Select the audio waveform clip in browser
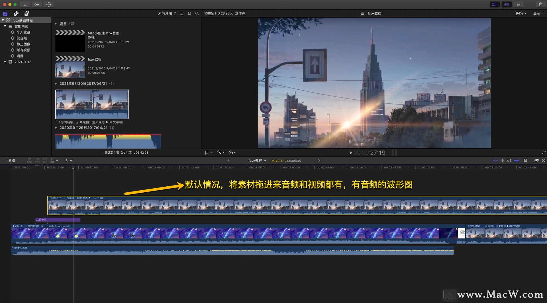 (108, 141)
